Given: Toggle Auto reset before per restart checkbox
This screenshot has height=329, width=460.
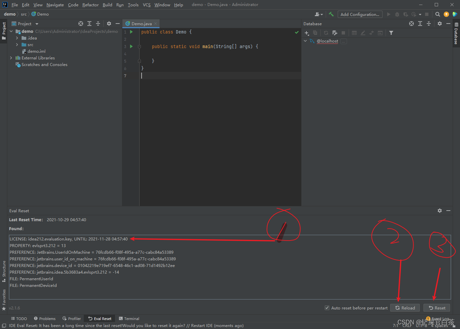Looking at the screenshot, I should [x=327, y=308].
